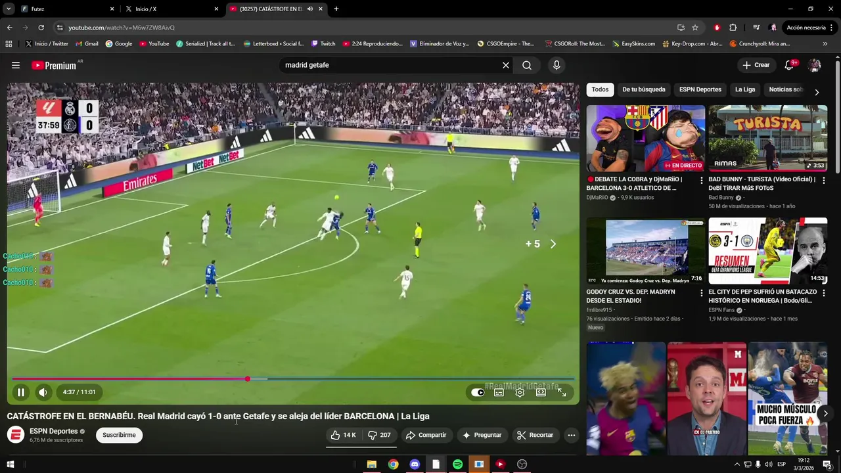841x473 pixels.
Task: Select the ESPN Deportes chip
Action: click(x=700, y=89)
